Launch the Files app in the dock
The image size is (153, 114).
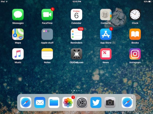(x=54, y=103)
